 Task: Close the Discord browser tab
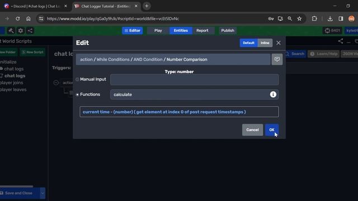[x=65, y=6]
